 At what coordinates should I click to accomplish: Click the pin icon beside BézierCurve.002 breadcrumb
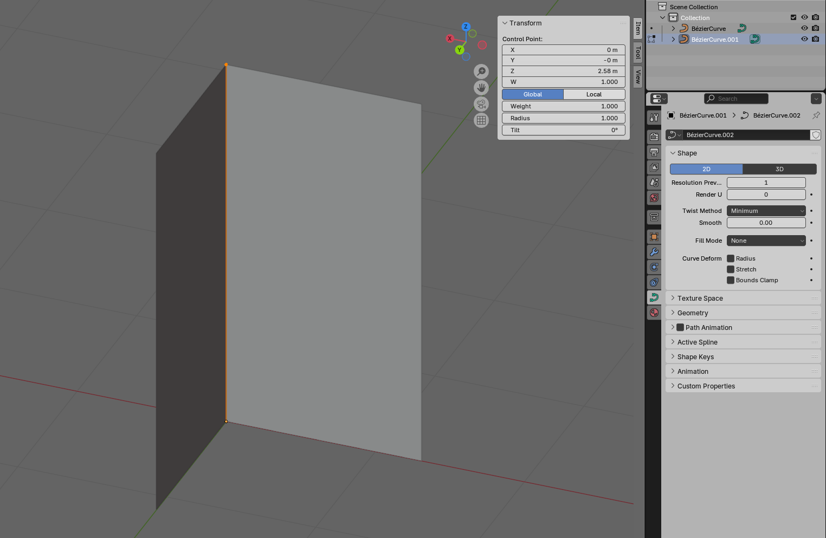point(816,115)
